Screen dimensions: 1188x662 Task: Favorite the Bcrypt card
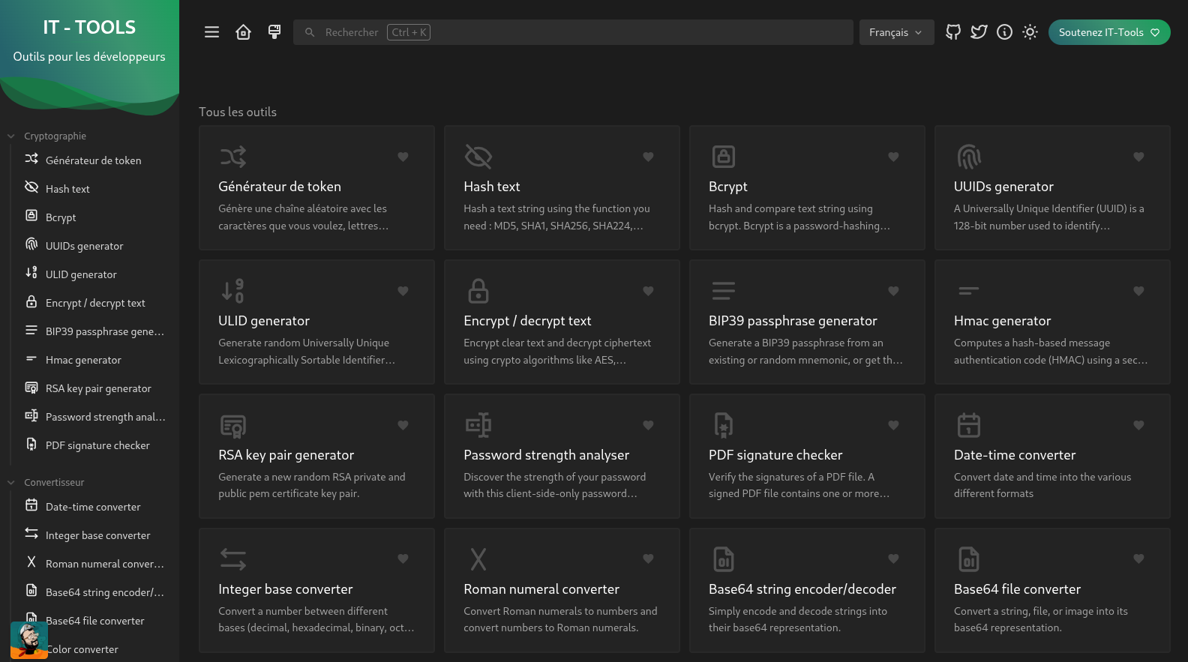pyautogui.click(x=893, y=157)
